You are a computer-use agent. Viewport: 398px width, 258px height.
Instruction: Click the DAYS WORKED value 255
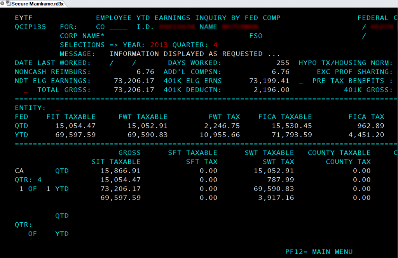(283, 63)
